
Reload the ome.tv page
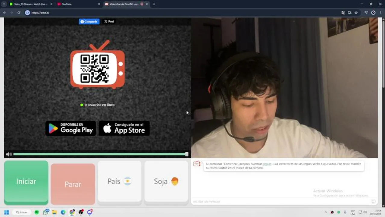(x=19, y=13)
